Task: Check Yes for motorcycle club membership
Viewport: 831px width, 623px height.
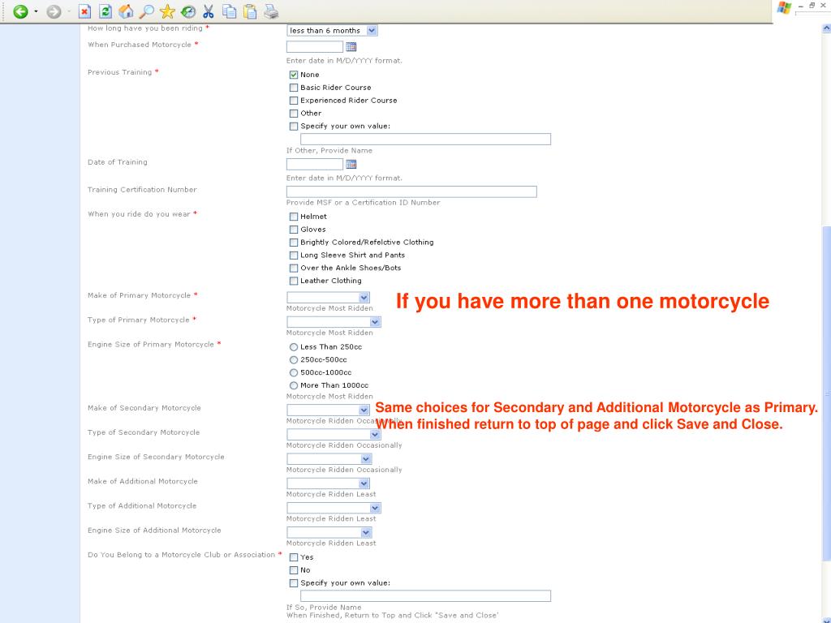Action: click(x=294, y=557)
